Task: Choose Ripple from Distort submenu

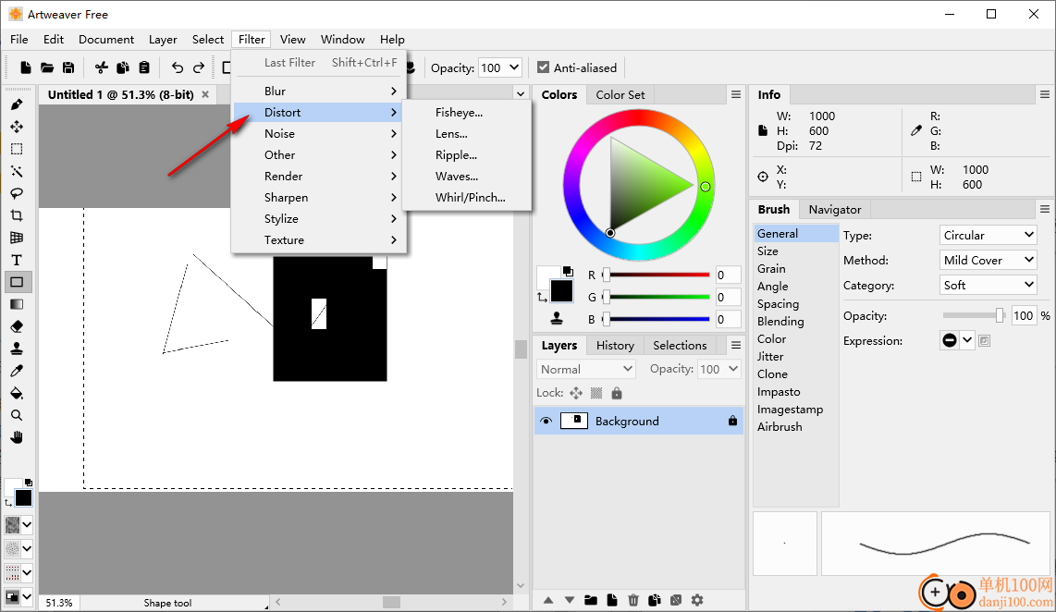Action: coord(457,155)
